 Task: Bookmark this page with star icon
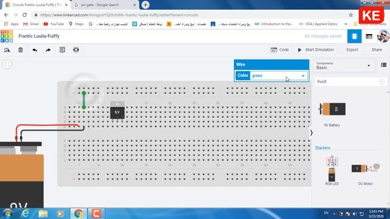point(351,15)
